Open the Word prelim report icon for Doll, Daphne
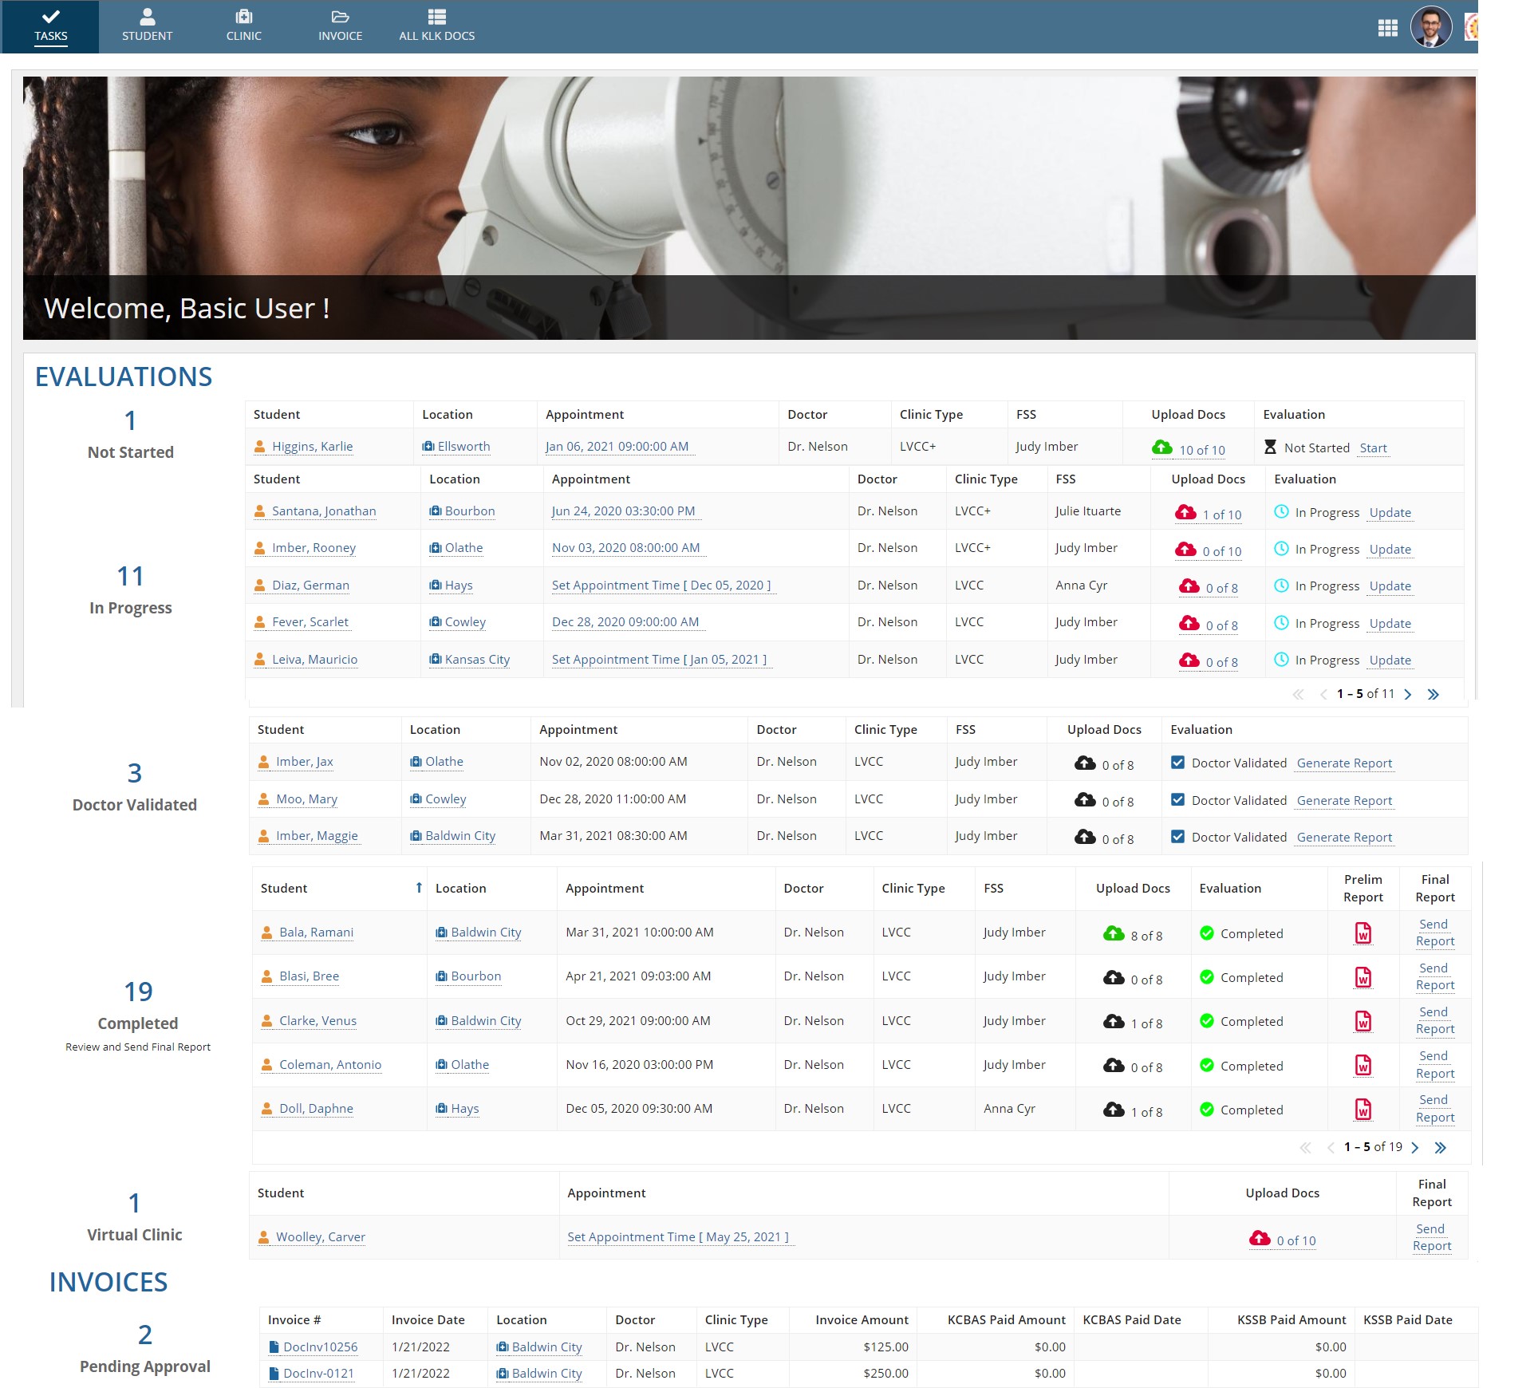1538x1388 pixels. (x=1363, y=1108)
